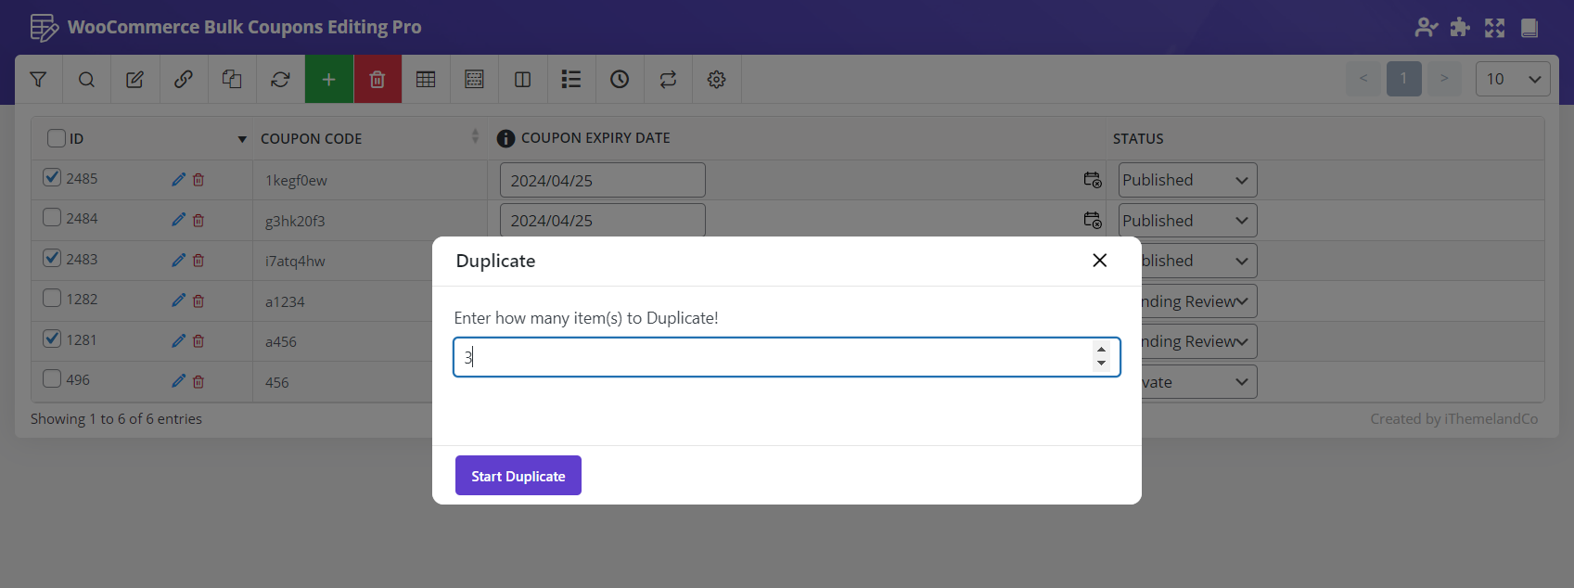Expand the 10 per-page entries dropdown
The width and height of the screenshot is (1574, 588).
pyautogui.click(x=1512, y=80)
